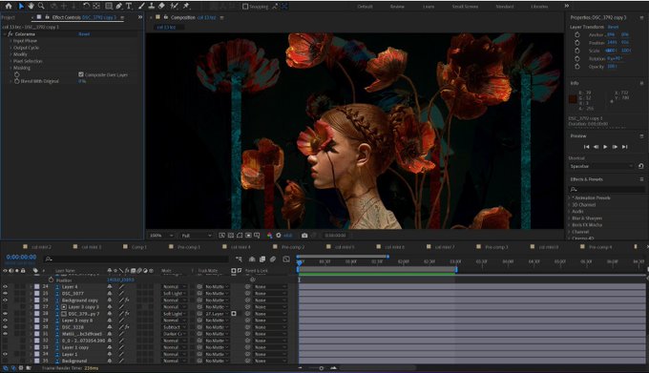
Task: Expand the Masking property group
Action: 10,68
